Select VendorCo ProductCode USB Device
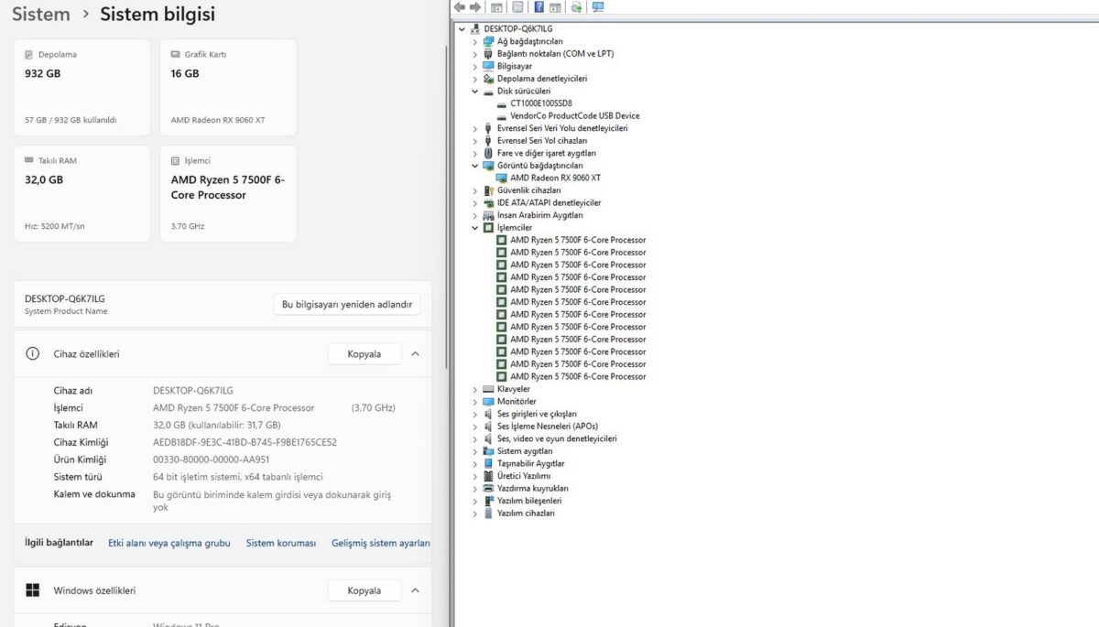Screen dimensions: 1099x627 [575, 116]
